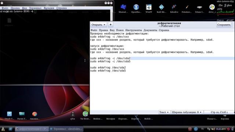Open the Mobile desktop shortcut

point(148,118)
